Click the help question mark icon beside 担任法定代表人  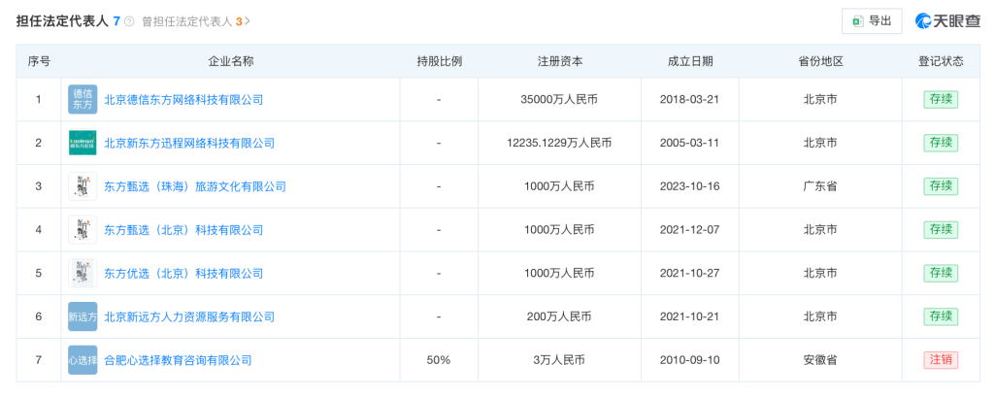[x=130, y=20]
